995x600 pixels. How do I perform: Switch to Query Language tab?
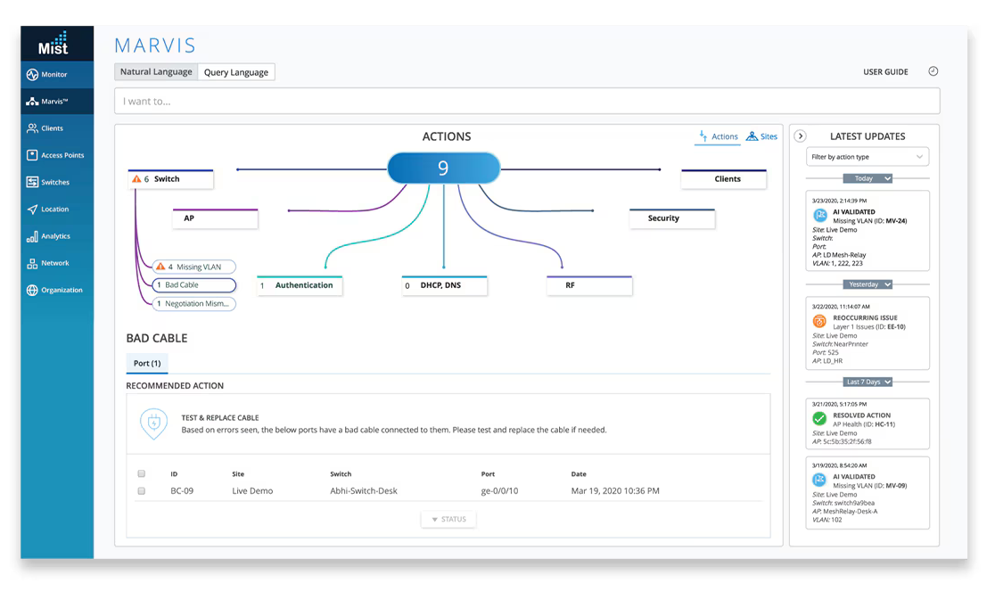click(x=236, y=72)
